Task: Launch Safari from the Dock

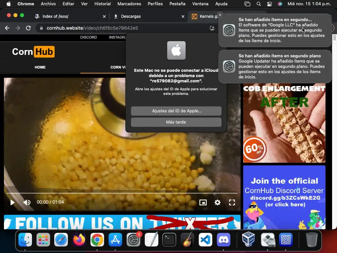Action: pyautogui.click(x=61, y=239)
